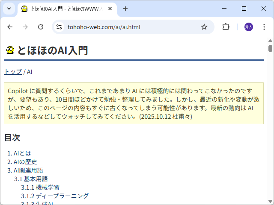Screen dimensions: 274x205
Task: Open the tab search dropdown arrow
Action: coord(9,9)
